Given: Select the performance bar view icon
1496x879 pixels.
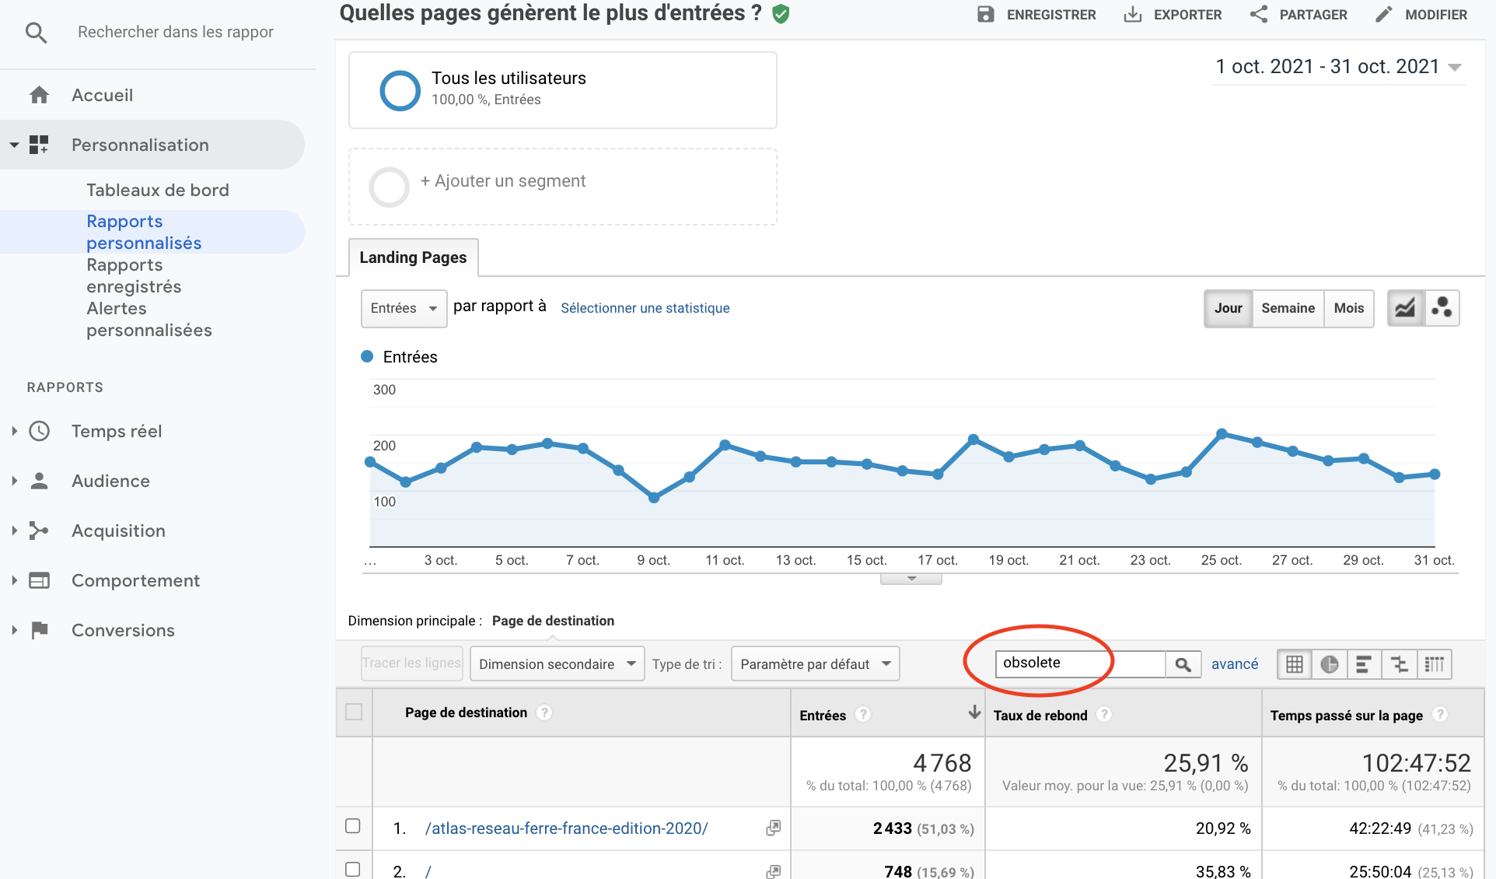Looking at the screenshot, I should point(1363,664).
